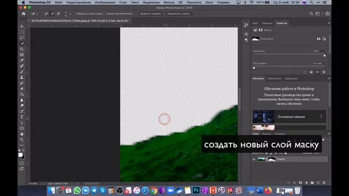This screenshot has height=196, width=349.
Task: Open the Файл menu
Action: coord(58,2)
